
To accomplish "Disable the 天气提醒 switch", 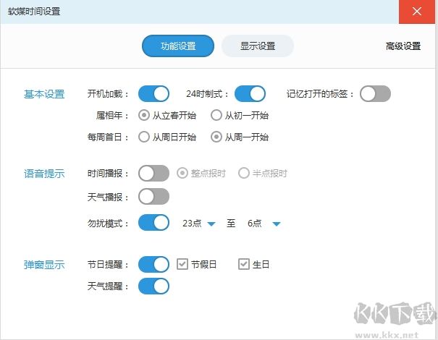I will (153, 286).
